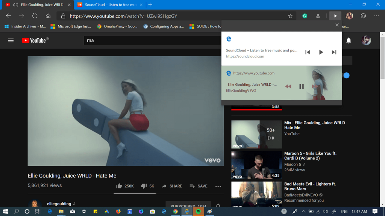Close the media controls popup
Screen dimensions: 385x216
[337, 25]
